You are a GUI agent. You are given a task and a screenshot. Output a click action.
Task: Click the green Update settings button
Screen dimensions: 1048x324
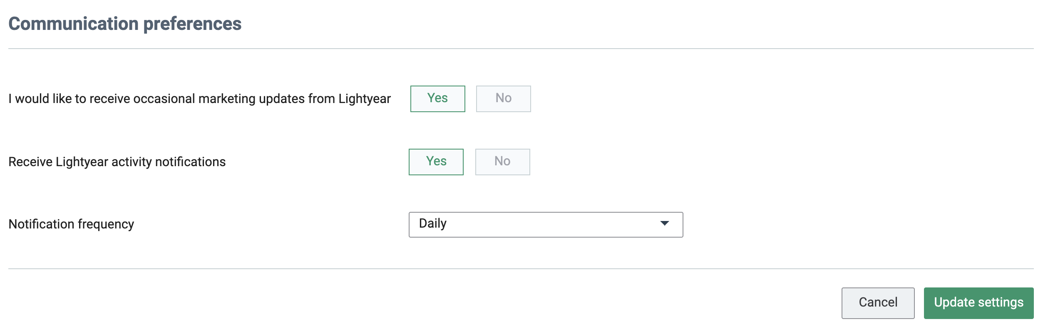pyautogui.click(x=978, y=302)
